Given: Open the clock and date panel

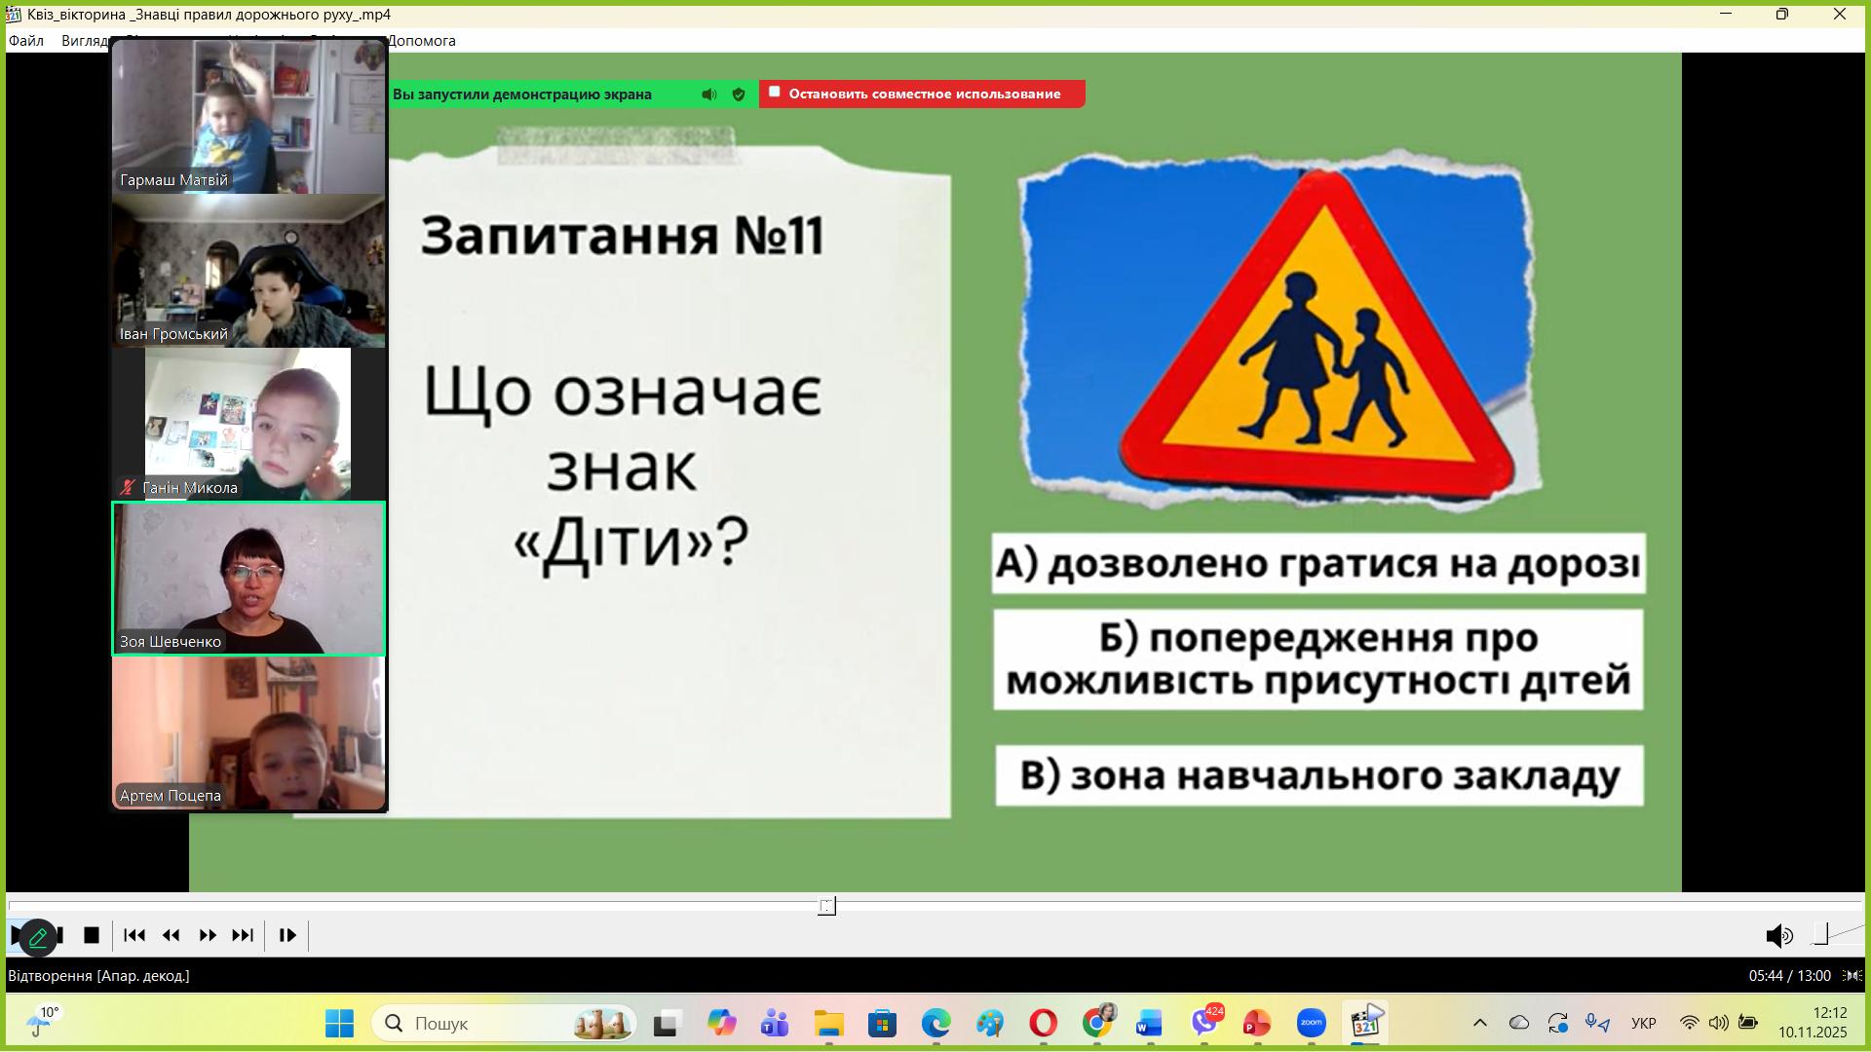Looking at the screenshot, I should 1813,1023.
